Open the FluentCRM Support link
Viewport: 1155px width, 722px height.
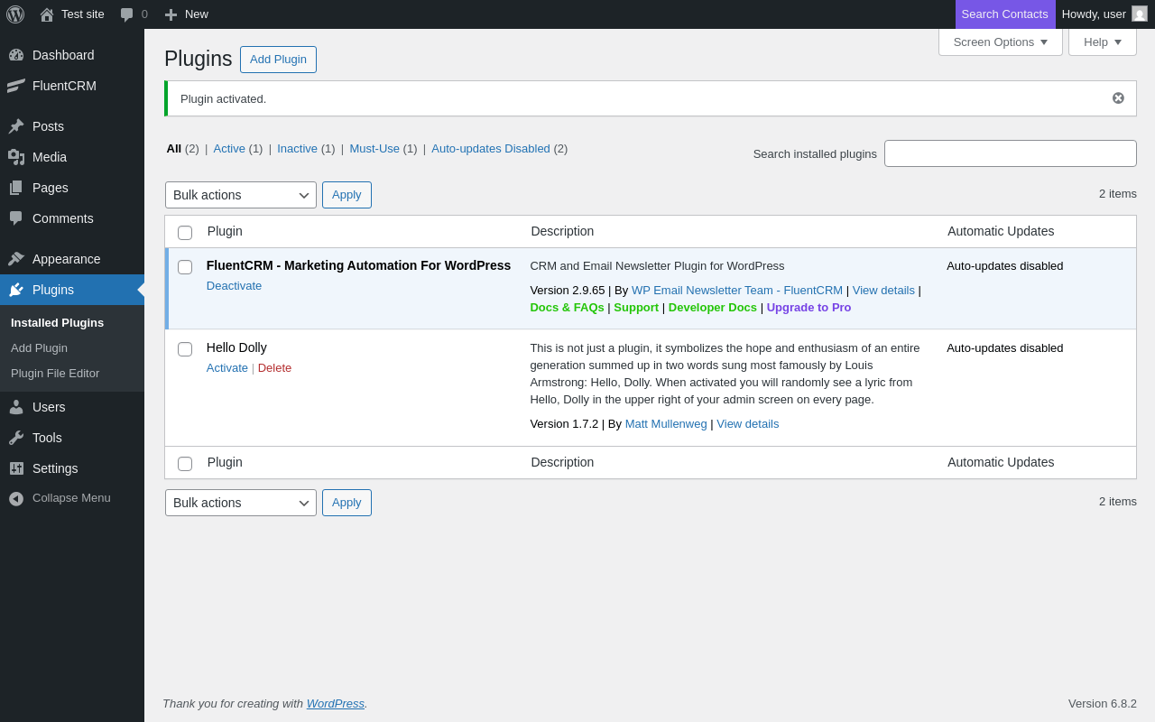(636, 308)
